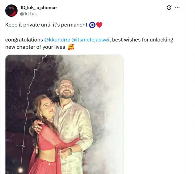This screenshot has height=174, width=195.
Task: Click the word "congratulations" in the tweet
Action: click(x=24, y=40)
